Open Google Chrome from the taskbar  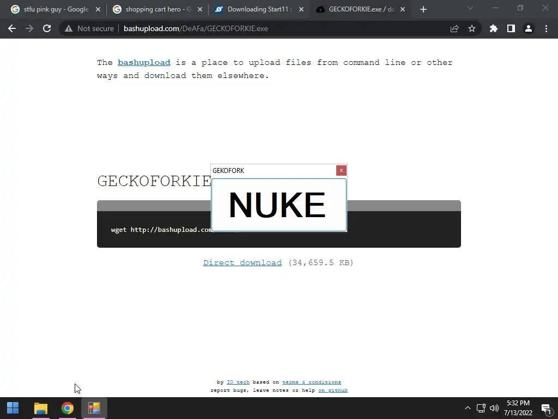click(x=67, y=408)
